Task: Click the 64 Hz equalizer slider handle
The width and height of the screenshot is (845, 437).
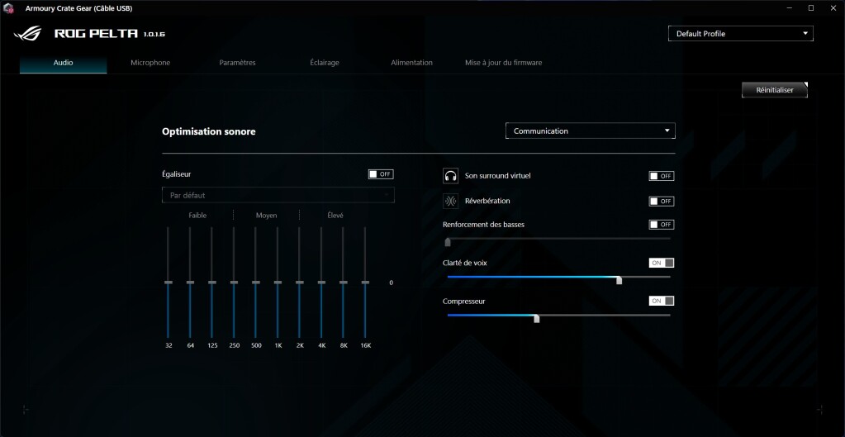Action: tap(190, 283)
